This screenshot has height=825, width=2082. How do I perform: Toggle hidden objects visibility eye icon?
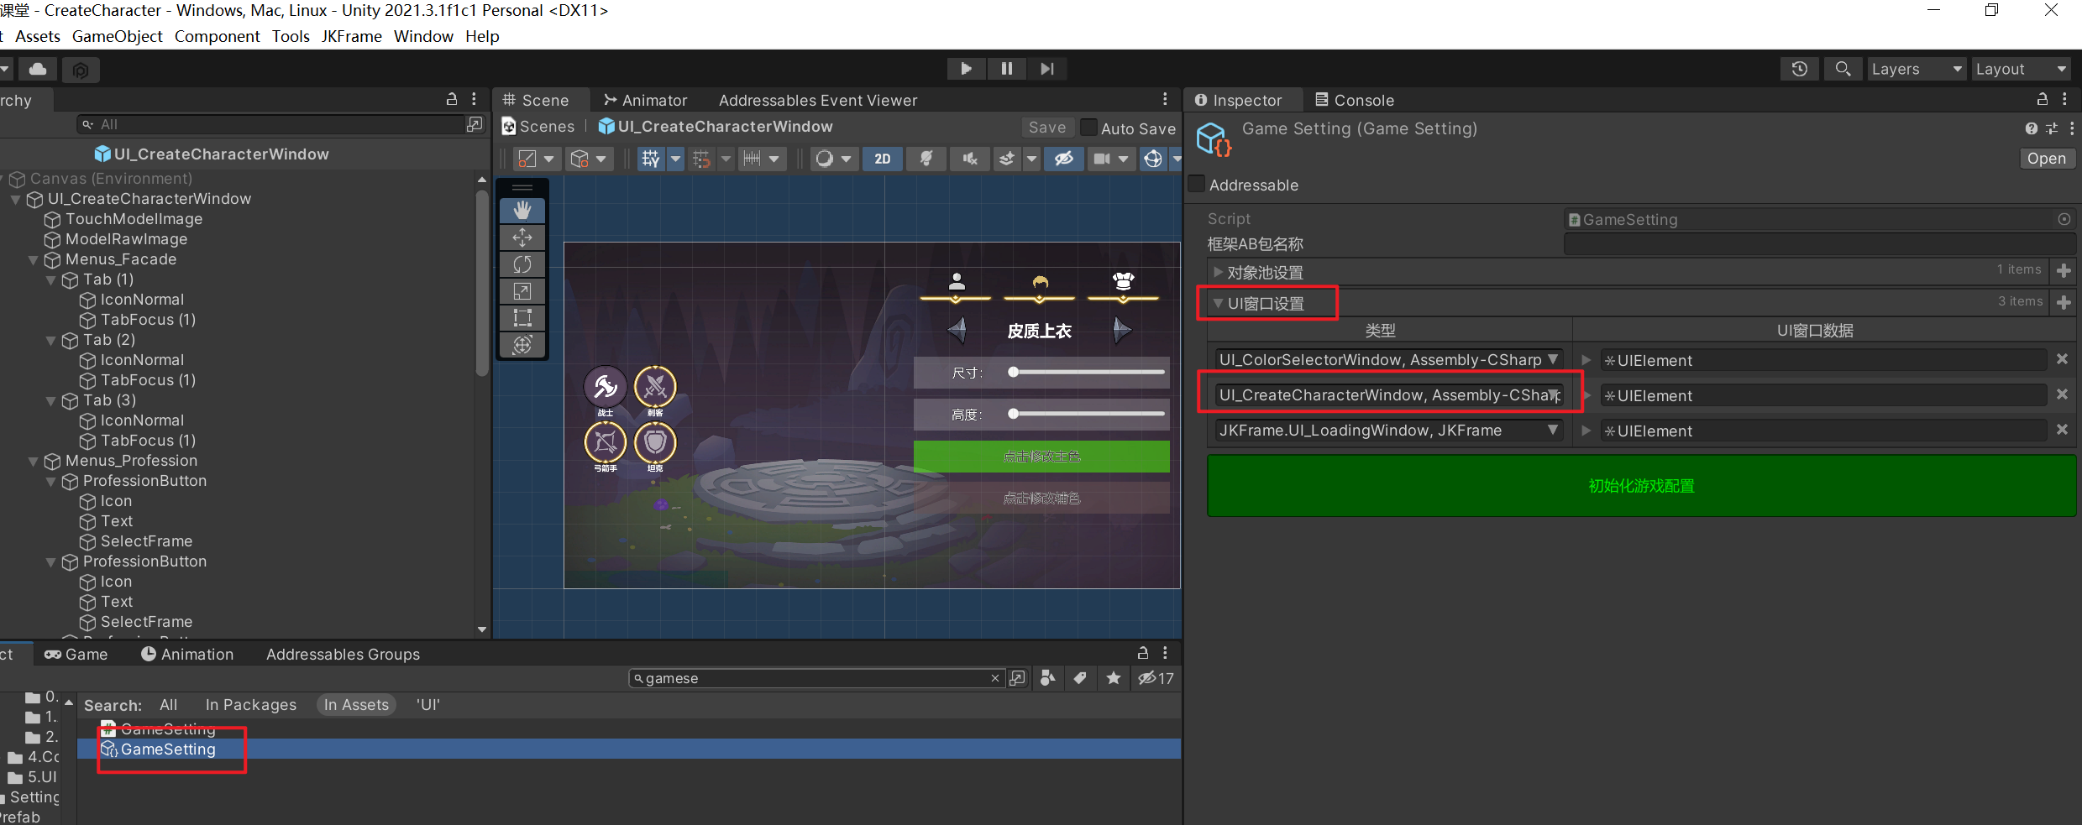[1064, 159]
